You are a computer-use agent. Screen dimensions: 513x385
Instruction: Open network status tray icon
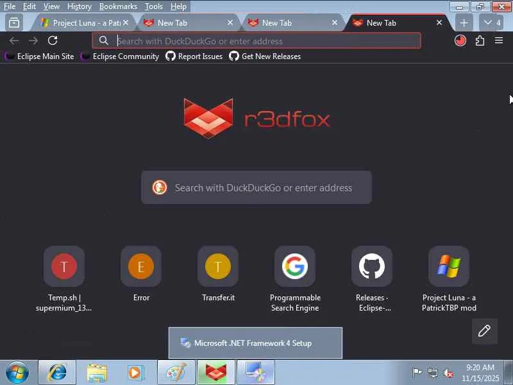[433, 373]
